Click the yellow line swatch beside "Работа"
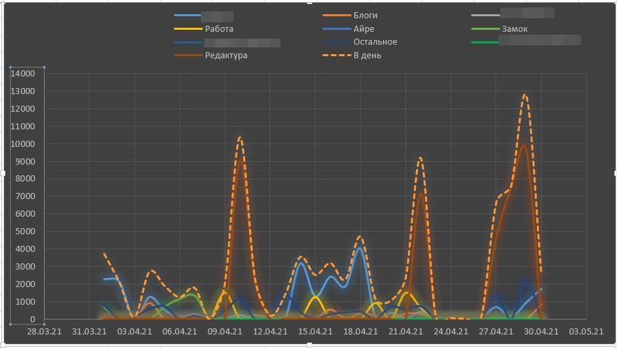617x348 pixels. [188, 29]
